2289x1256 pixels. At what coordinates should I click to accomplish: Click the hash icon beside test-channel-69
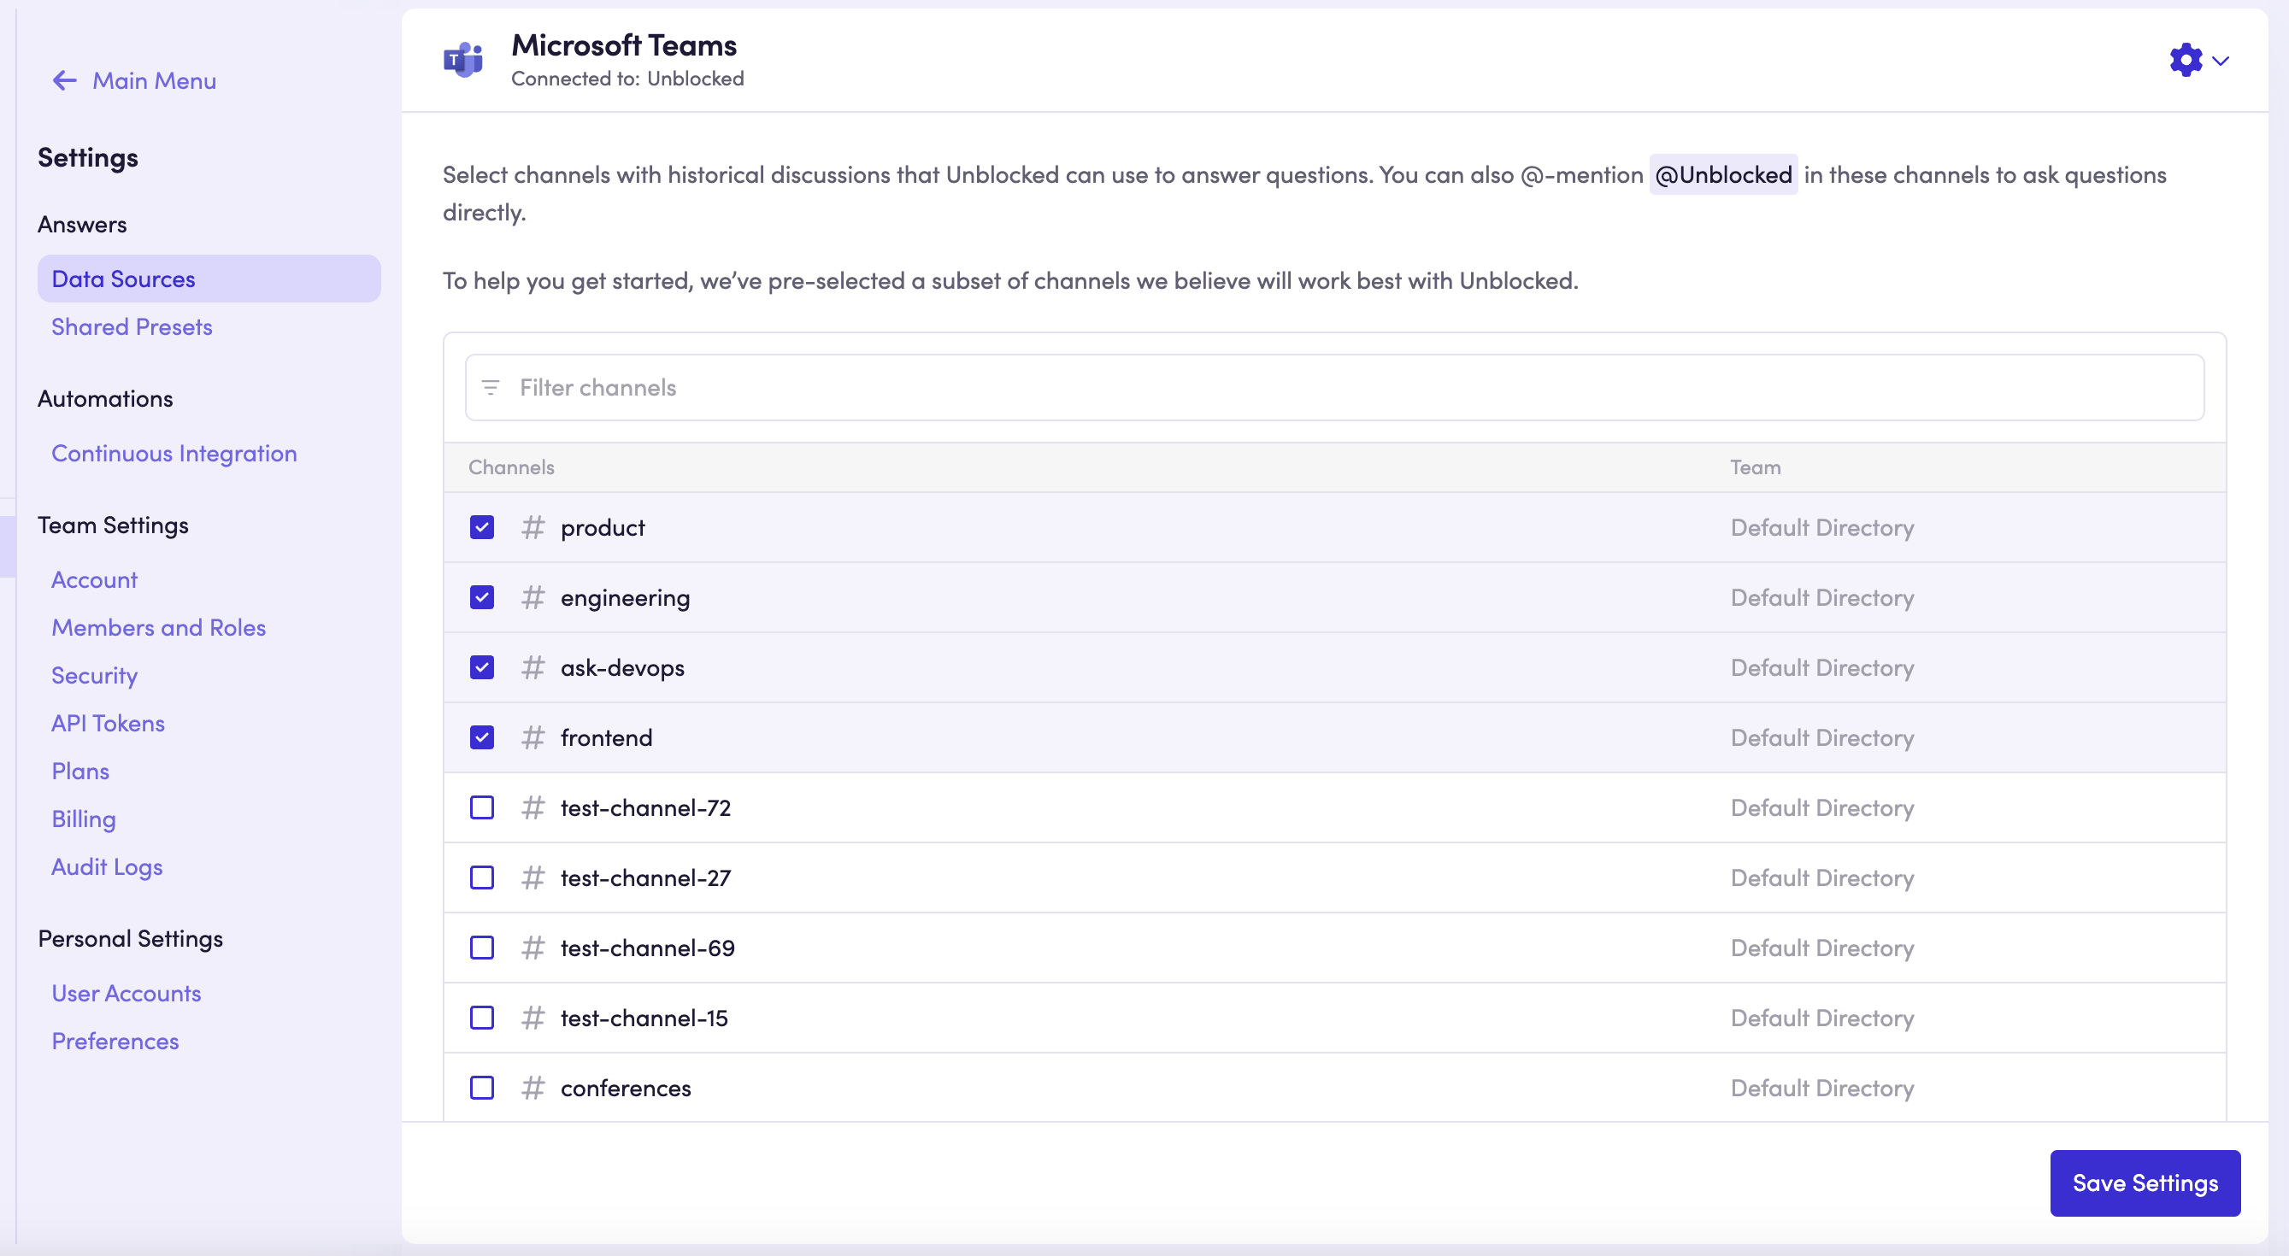click(533, 948)
